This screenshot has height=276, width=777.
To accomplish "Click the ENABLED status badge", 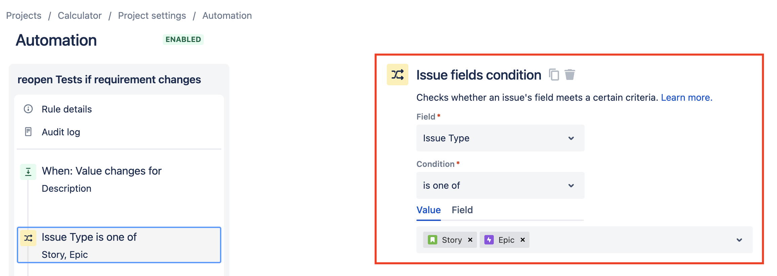I will coord(183,40).
